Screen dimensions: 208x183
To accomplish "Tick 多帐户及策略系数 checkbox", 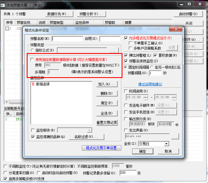I will [130, 48].
